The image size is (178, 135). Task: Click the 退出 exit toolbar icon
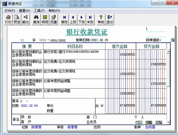point(110,19)
